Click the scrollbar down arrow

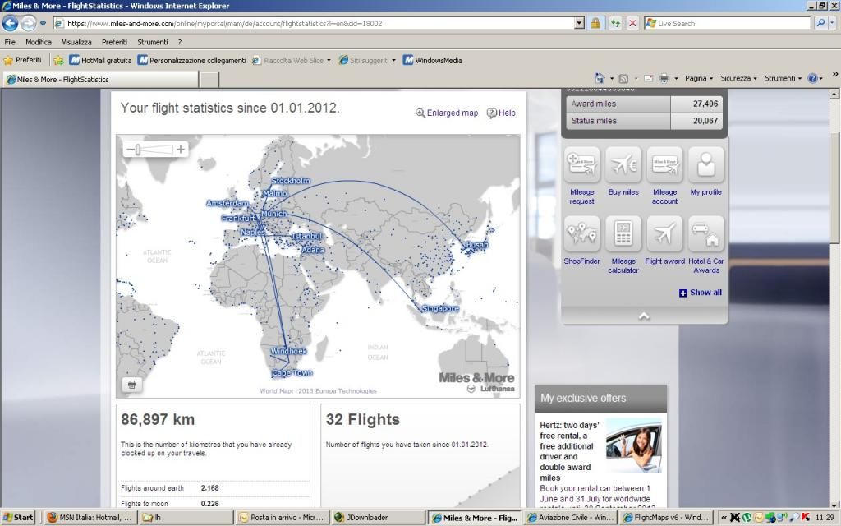pos(834,505)
